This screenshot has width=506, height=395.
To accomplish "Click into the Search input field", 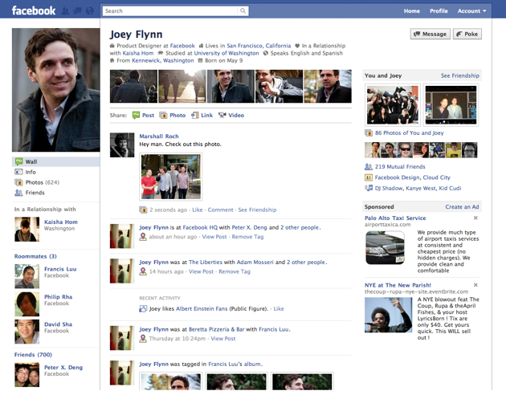I will point(170,11).
